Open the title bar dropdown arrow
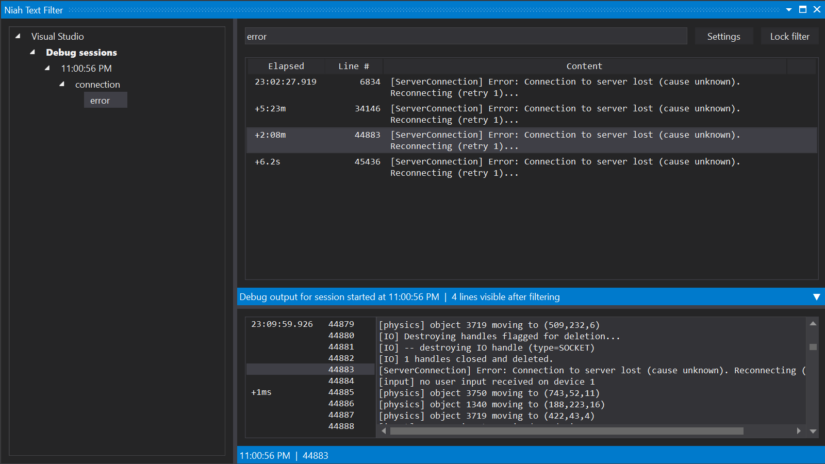This screenshot has width=825, height=464. [789, 9]
